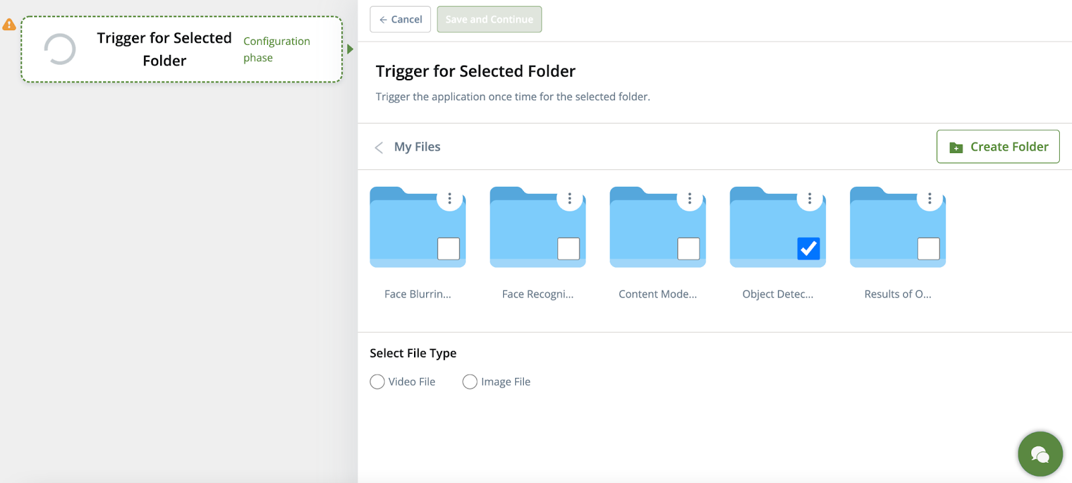The image size is (1072, 483).
Task: Click the loading spinner on trigger node
Action: [x=60, y=50]
